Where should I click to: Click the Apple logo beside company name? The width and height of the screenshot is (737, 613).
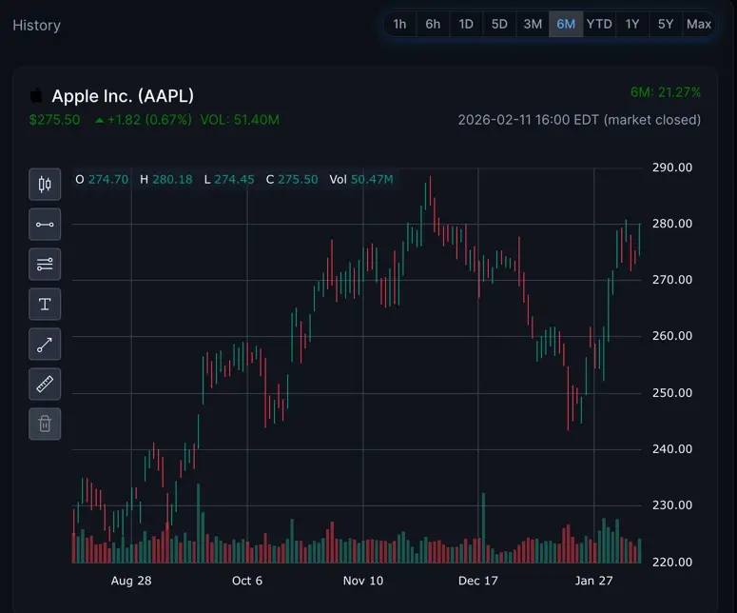(x=36, y=96)
